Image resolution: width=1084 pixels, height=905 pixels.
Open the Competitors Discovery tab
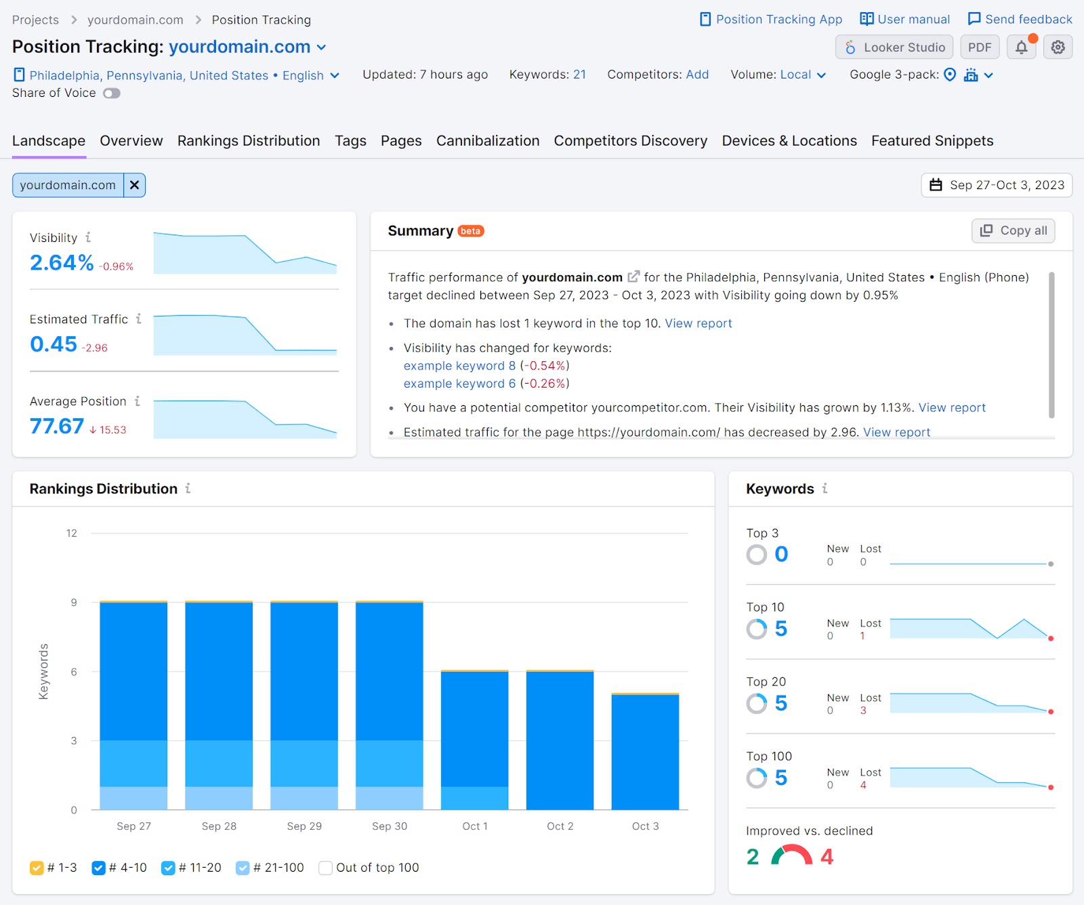[x=630, y=141]
